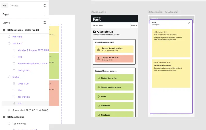Collapse all layers using the Layers icon
This screenshot has width=206, height=130.
coord(45,23)
